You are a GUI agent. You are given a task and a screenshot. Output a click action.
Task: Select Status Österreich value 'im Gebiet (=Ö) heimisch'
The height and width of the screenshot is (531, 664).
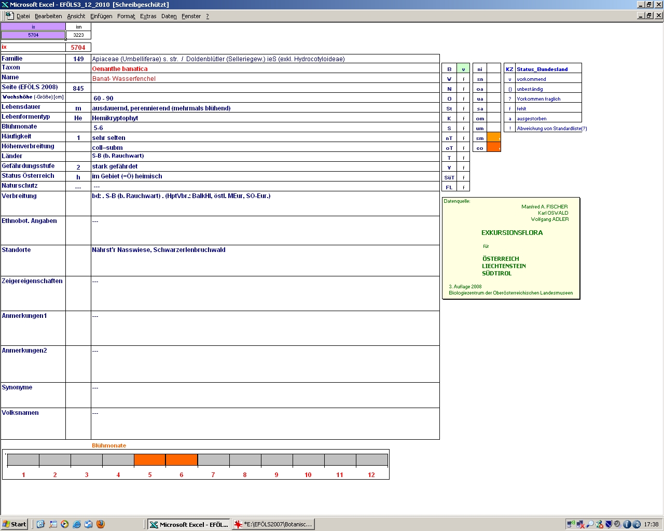click(x=265, y=176)
